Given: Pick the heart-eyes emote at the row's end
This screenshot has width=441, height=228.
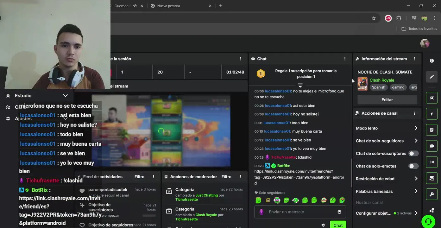Looking at the screenshot, I should point(342,200).
